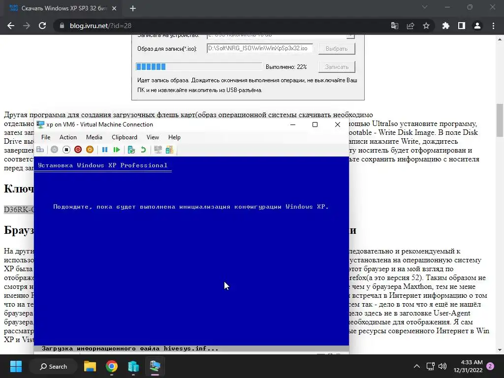Open File Explorer from taskbar
Screen dimensions: 504x378
coord(90,366)
